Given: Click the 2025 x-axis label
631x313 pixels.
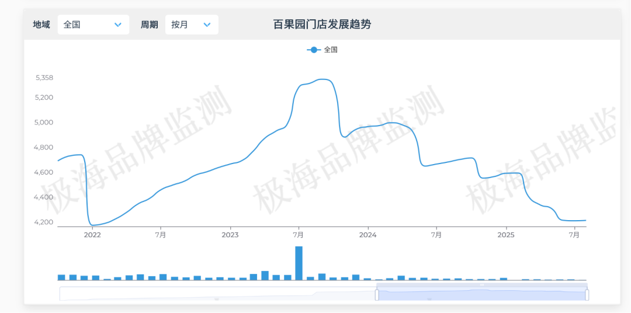Looking at the screenshot, I should [x=505, y=235].
